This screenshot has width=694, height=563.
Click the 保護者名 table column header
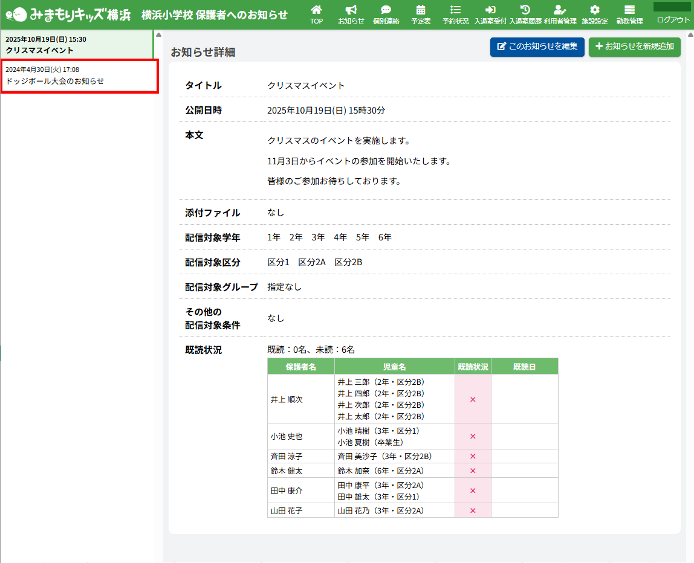click(300, 367)
